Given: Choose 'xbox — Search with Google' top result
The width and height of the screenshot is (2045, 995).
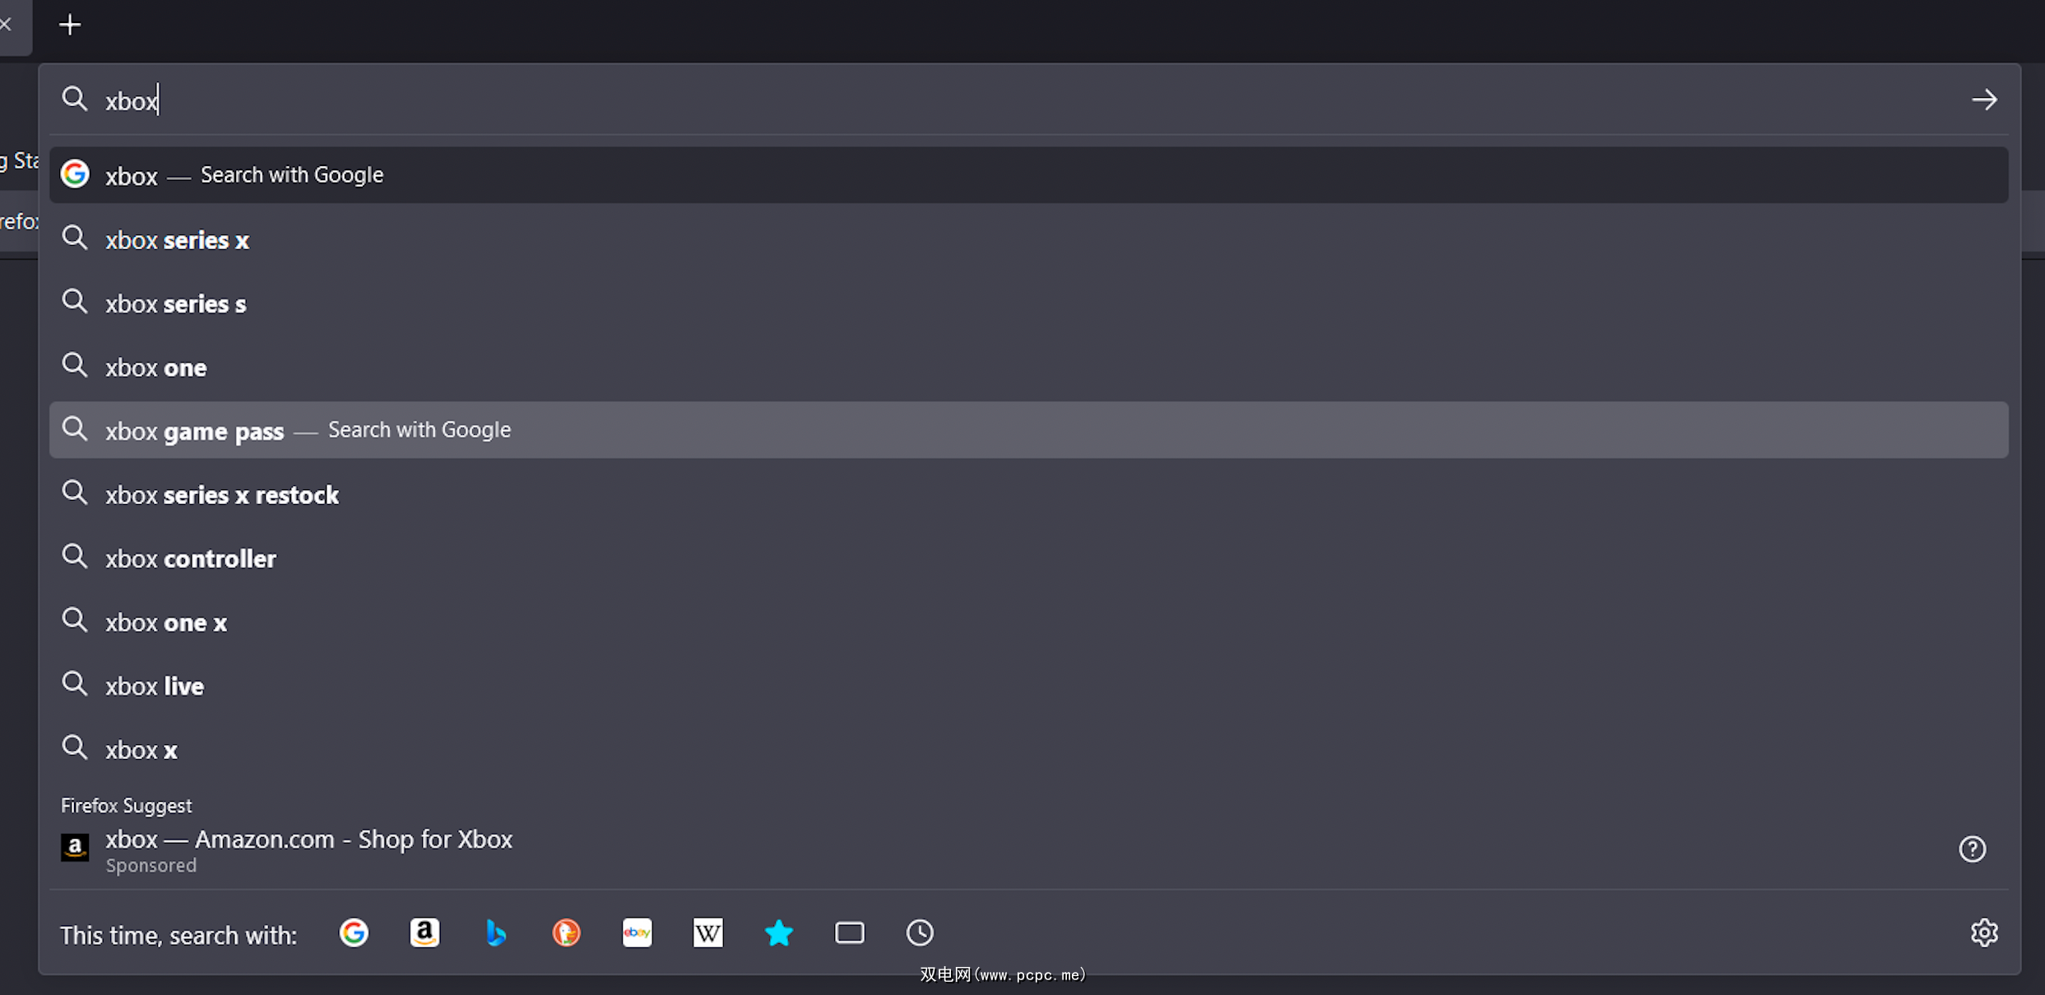Looking at the screenshot, I should click(x=244, y=175).
